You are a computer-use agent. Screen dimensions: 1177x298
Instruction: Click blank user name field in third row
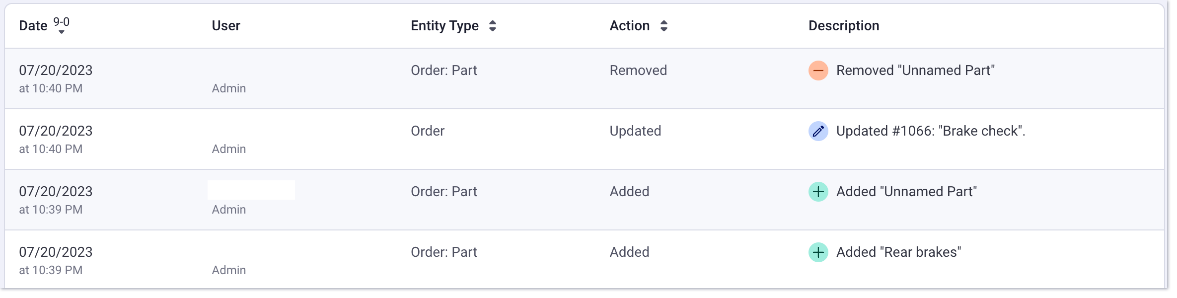pos(251,190)
